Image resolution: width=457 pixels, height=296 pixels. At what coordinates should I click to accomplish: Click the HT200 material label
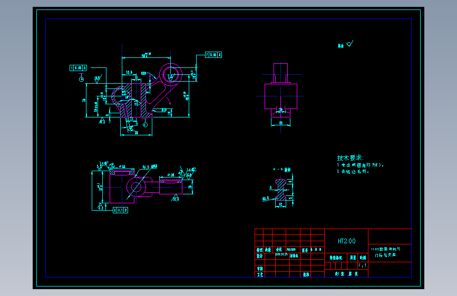point(346,241)
